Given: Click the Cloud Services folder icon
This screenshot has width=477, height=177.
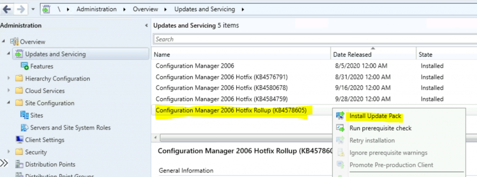Looking at the screenshot, I should 19,91.
